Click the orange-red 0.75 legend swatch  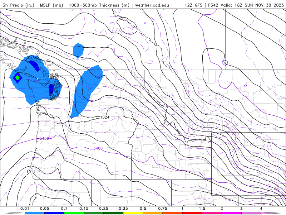(x=173, y=213)
